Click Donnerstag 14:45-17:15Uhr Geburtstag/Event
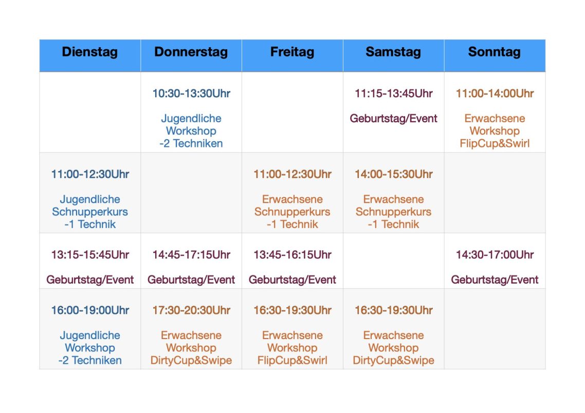The width and height of the screenshot is (585, 413). point(191,260)
